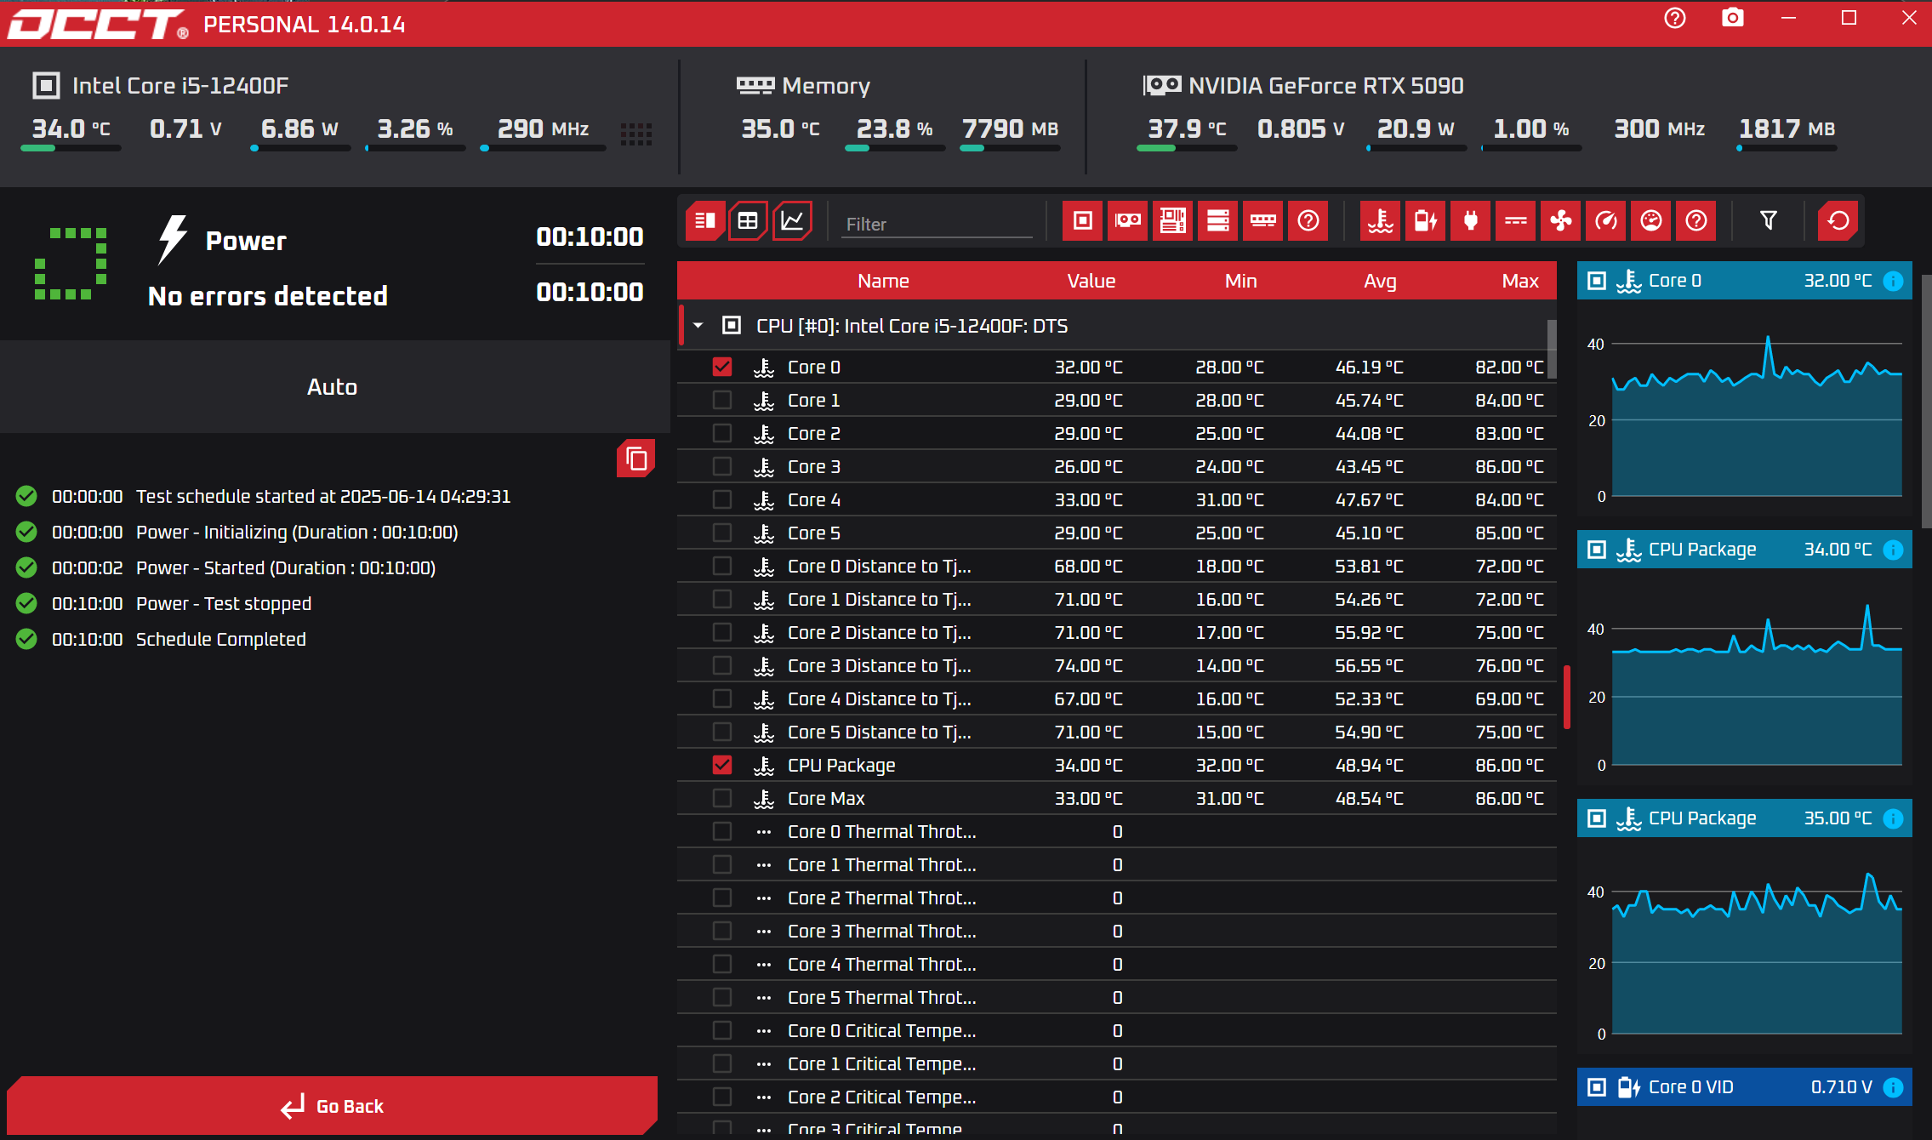Screen dimensions: 1932x1140
Task: Click the memory usage 23.8 % bar
Action: point(894,148)
